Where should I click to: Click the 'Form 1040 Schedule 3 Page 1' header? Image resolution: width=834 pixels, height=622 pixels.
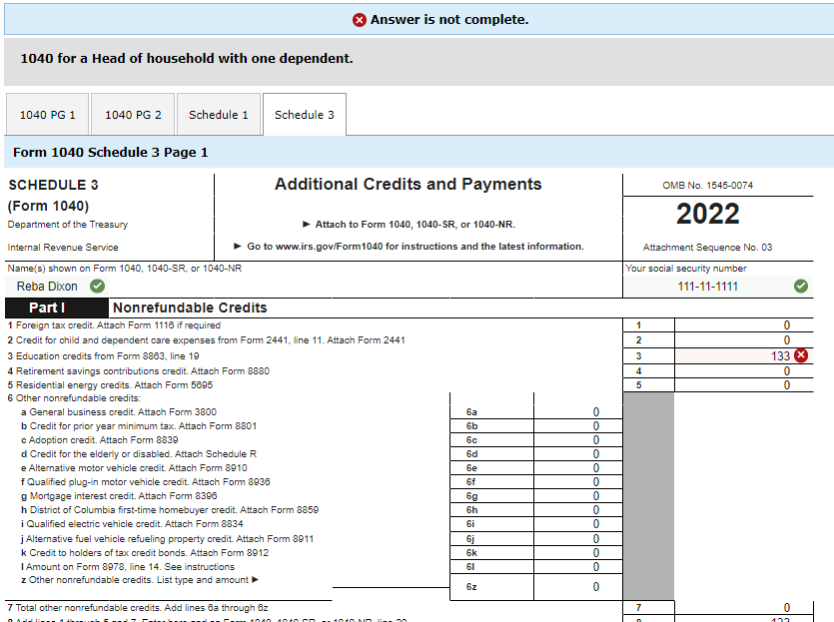(x=111, y=153)
